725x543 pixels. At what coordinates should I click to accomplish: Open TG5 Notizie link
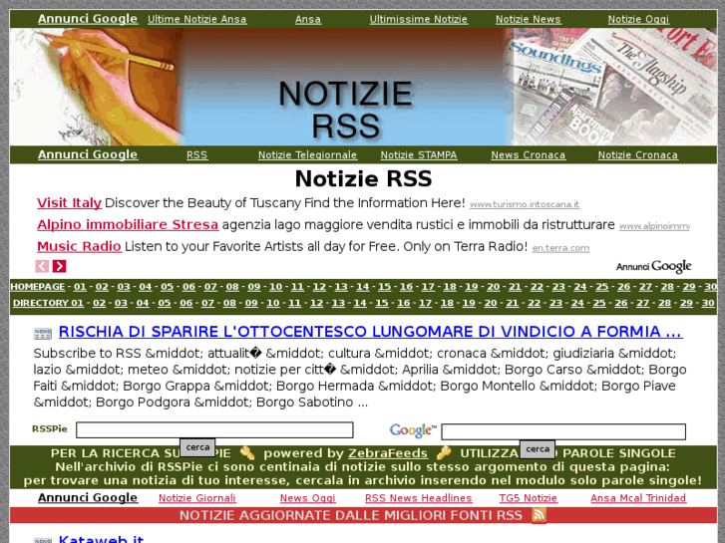pyautogui.click(x=528, y=498)
